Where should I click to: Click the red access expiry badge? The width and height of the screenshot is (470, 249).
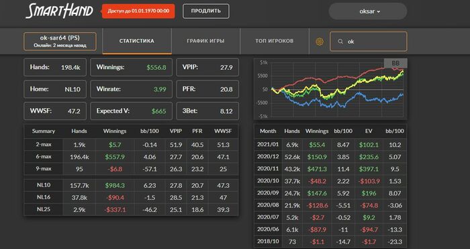point(138,11)
